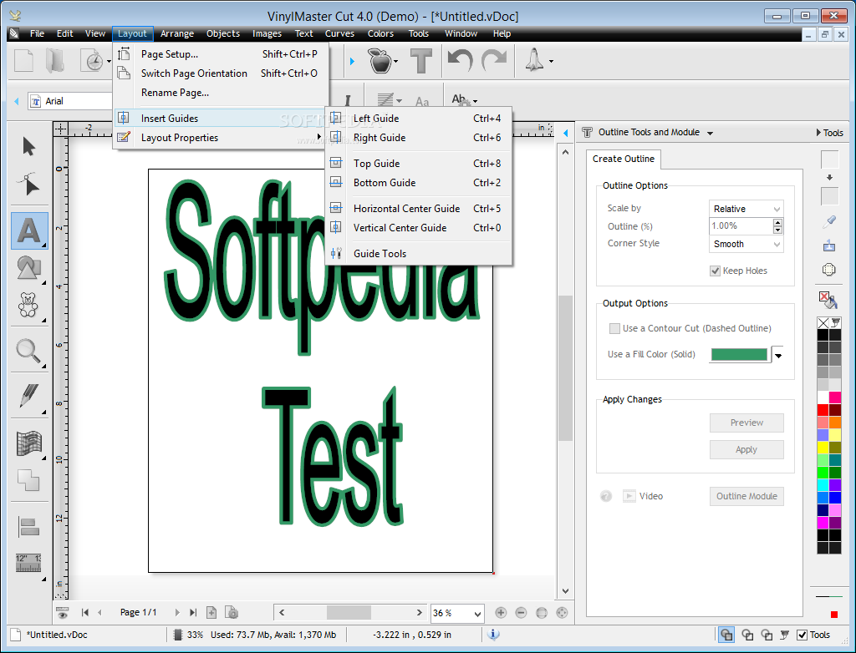Select the ruler measure tool

(28, 563)
